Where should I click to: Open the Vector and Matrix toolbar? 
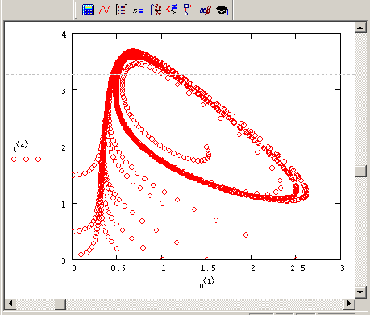tap(121, 10)
